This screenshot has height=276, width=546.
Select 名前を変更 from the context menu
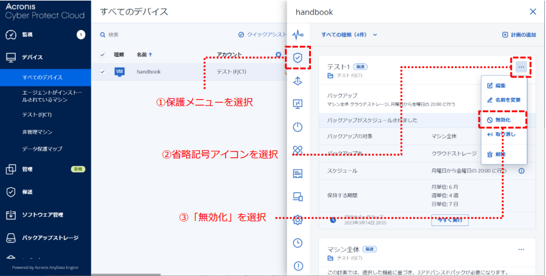pos(503,100)
